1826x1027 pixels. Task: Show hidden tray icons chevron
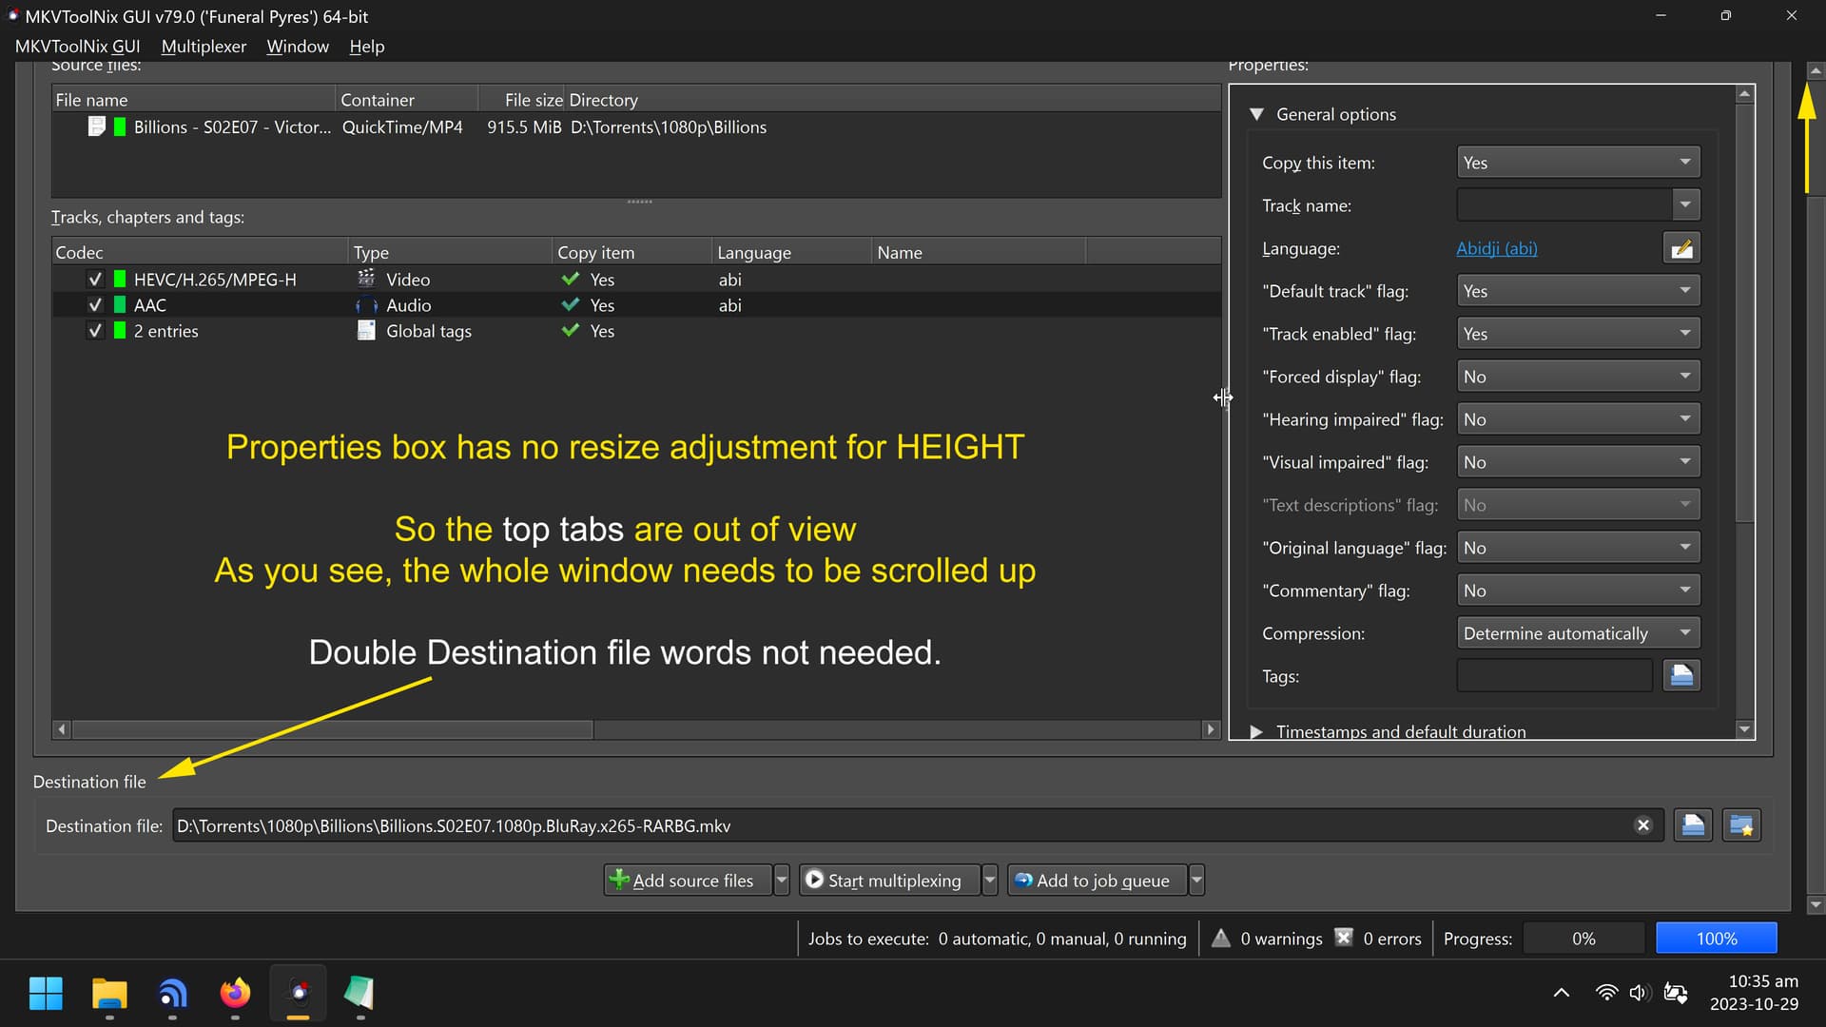[x=1561, y=993]
